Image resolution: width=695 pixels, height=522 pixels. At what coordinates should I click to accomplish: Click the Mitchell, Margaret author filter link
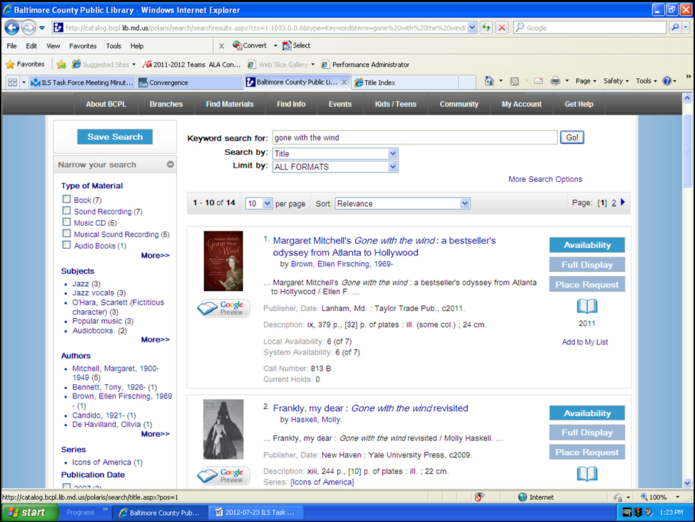pos(115,373)
